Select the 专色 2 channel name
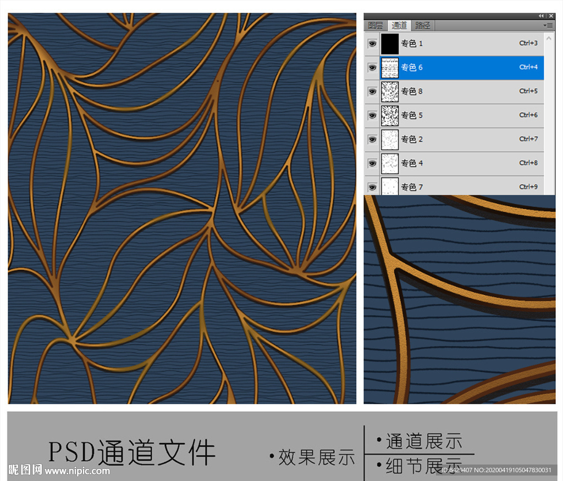 [412, 139]
